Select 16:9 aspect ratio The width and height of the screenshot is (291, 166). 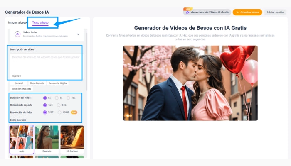point(45,105)
